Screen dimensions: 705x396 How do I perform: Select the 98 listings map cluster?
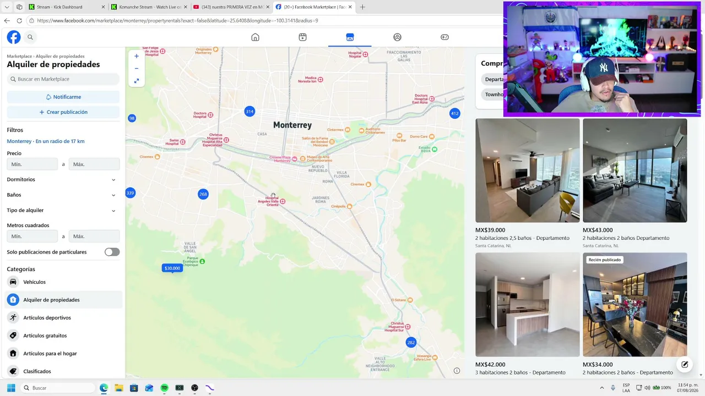(x=132, y=118)
